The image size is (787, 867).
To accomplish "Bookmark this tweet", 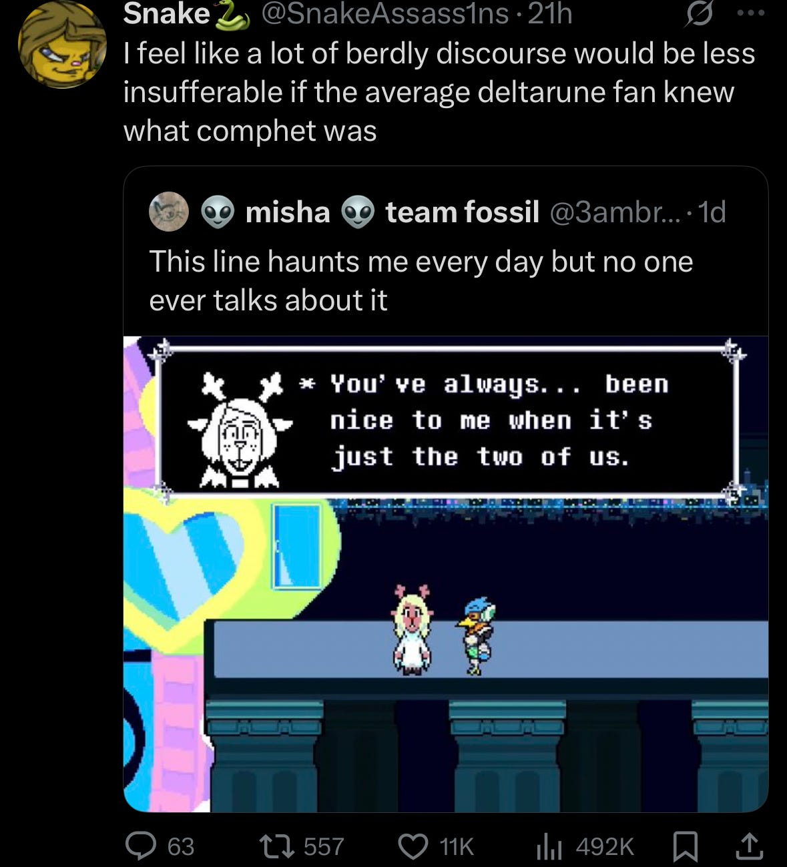I will tap(686, 846).
